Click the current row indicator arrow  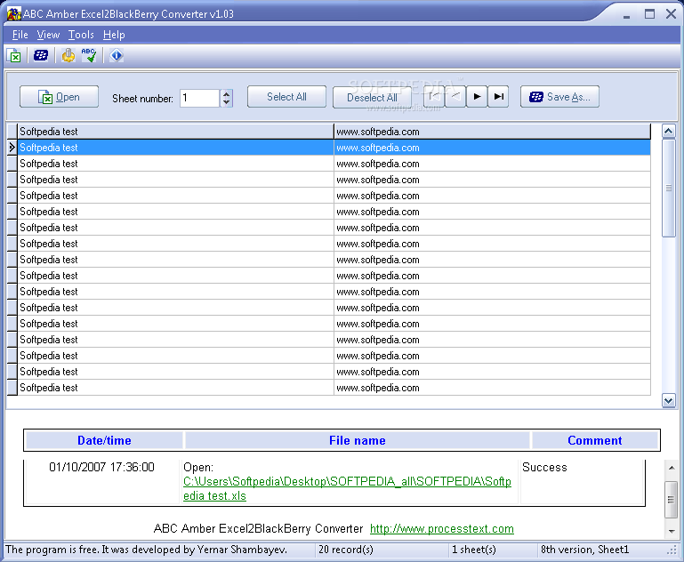(x=12, y=148)
